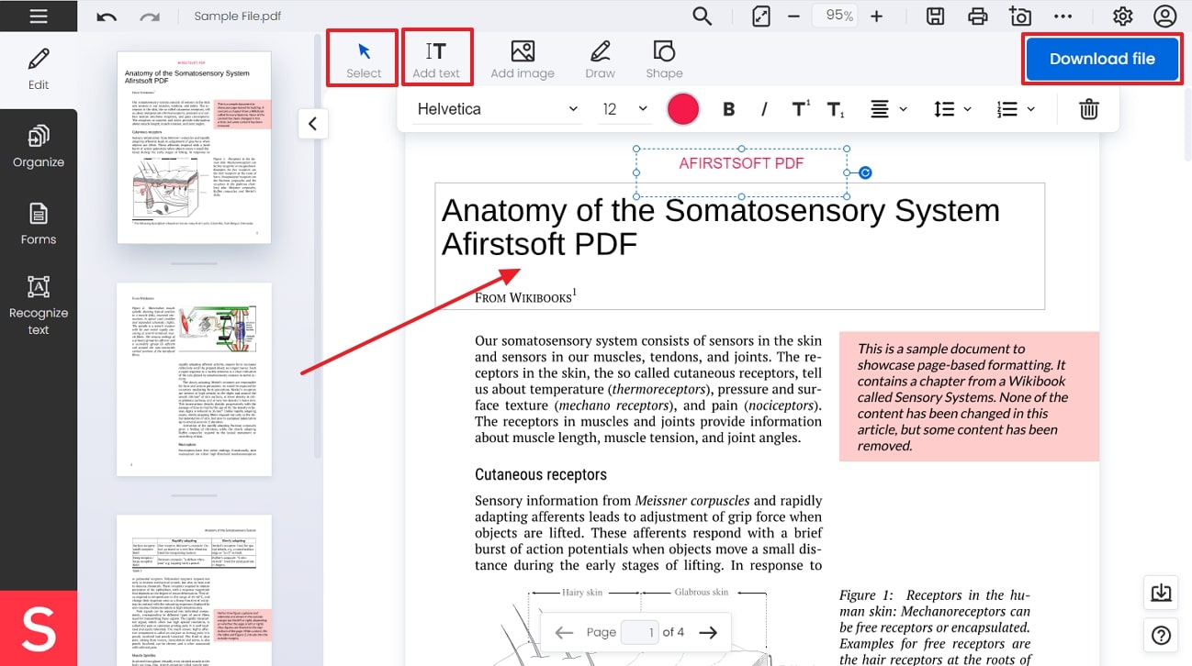Open the line spacing dropdown
The height and width of the screenshot is (666, 1192).
[952, 109]
